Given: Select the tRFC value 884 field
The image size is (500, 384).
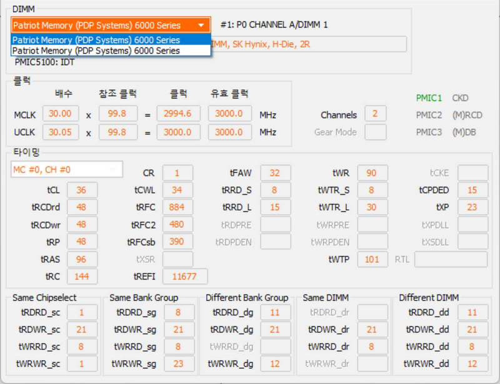Looking at the screenshot, I should point(177,207).
